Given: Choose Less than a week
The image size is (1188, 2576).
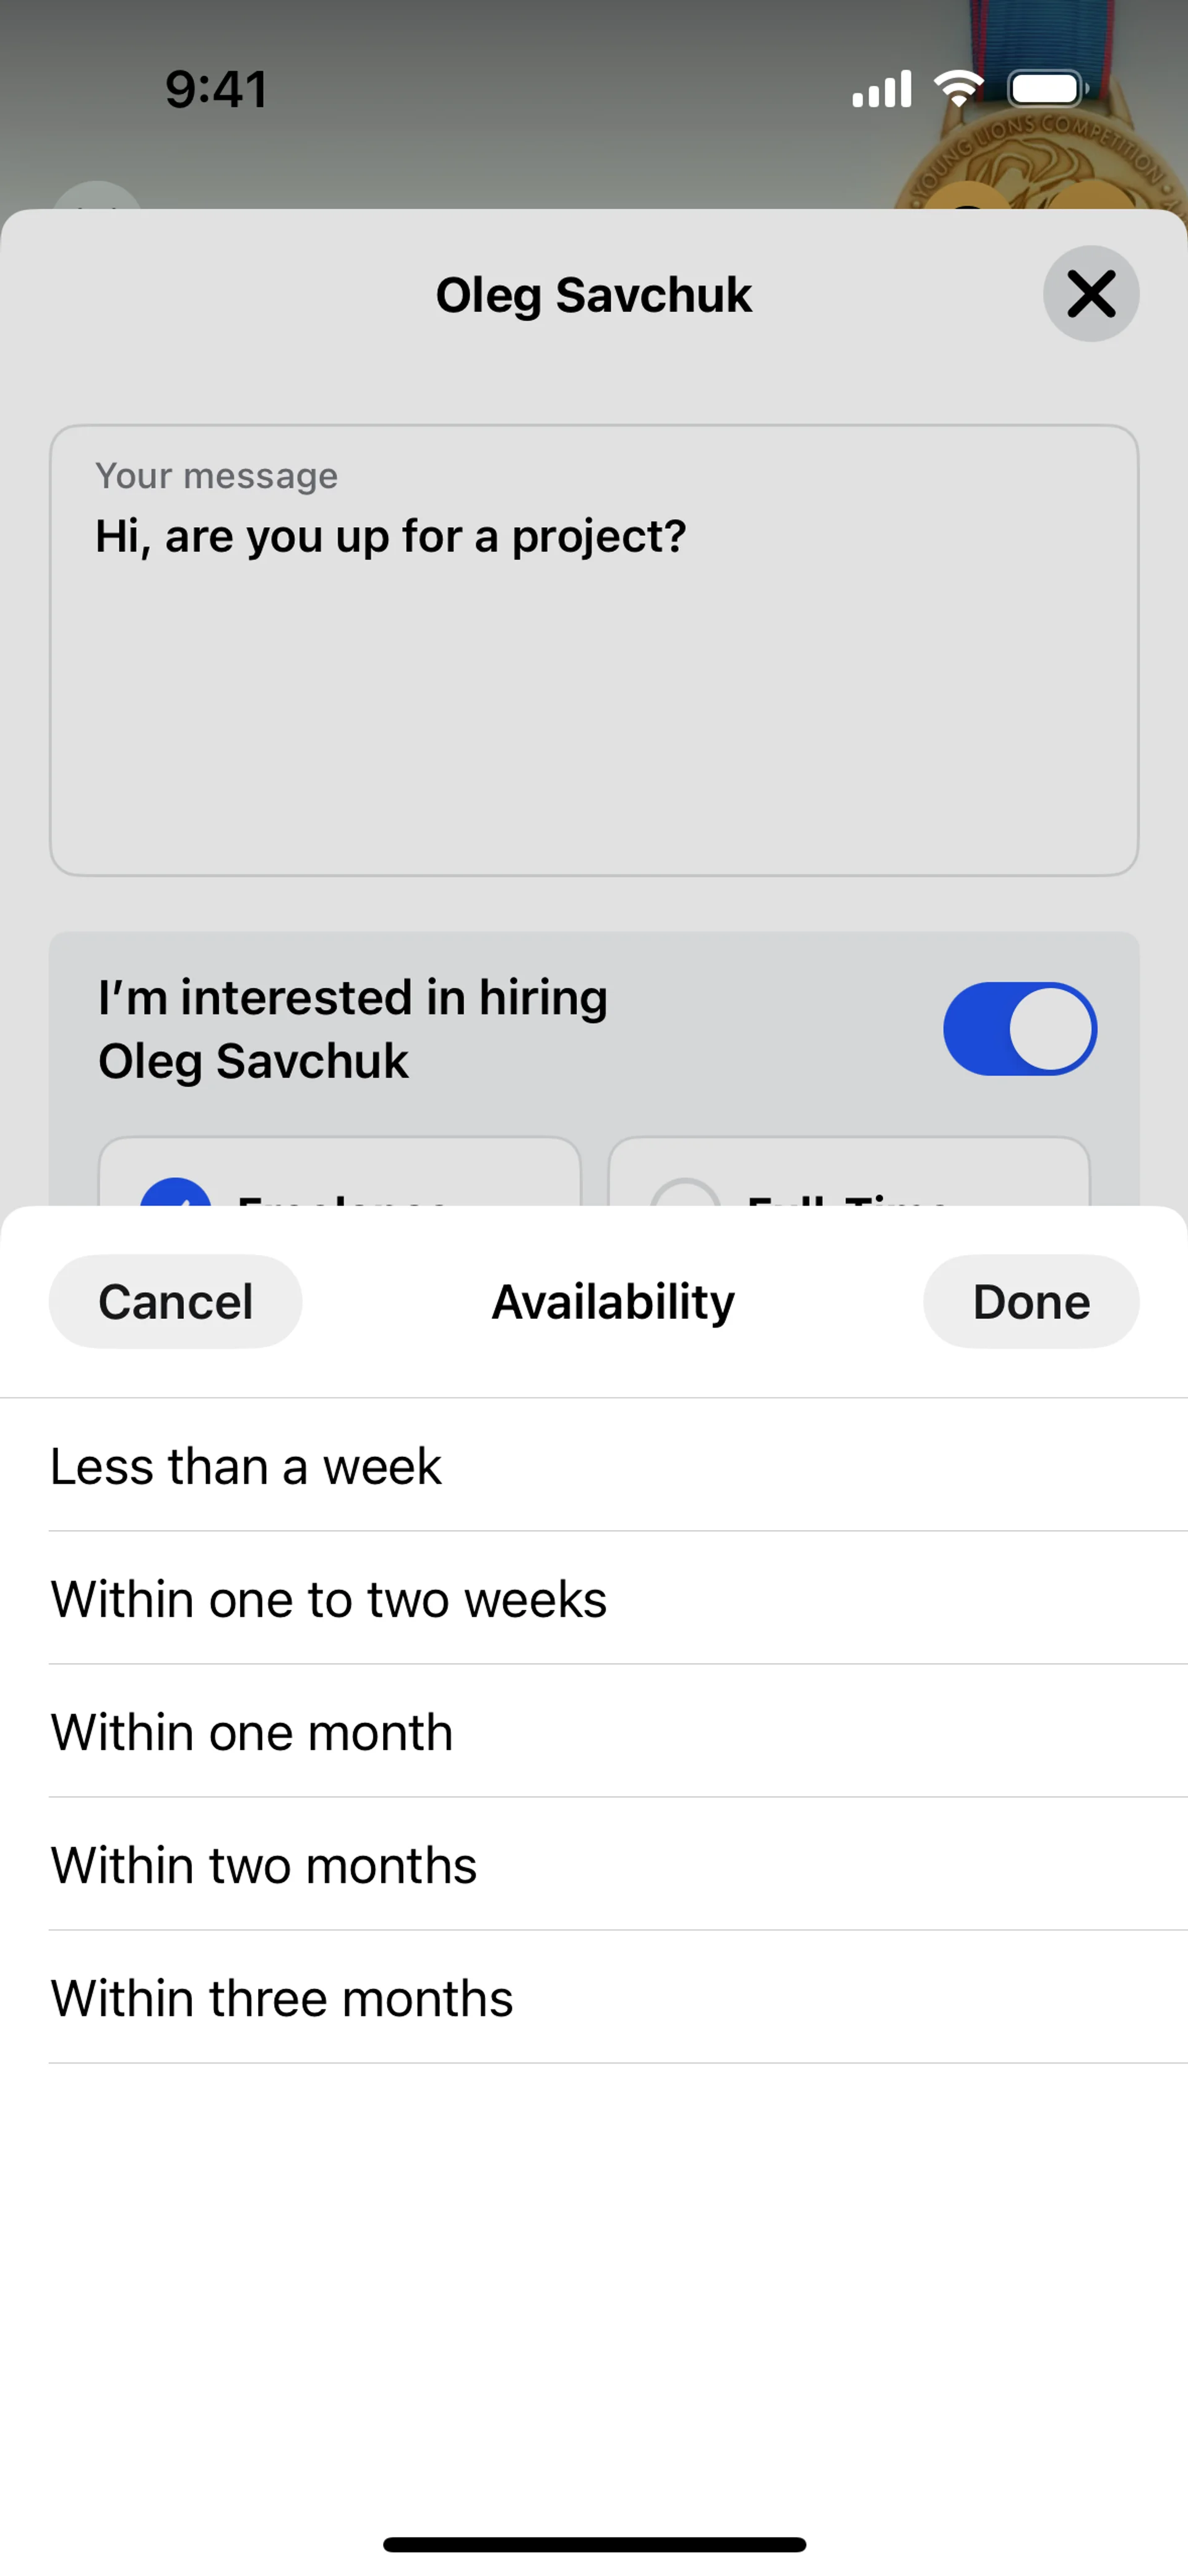Looking at the screenshot, I should click(x=246, y=1467).
